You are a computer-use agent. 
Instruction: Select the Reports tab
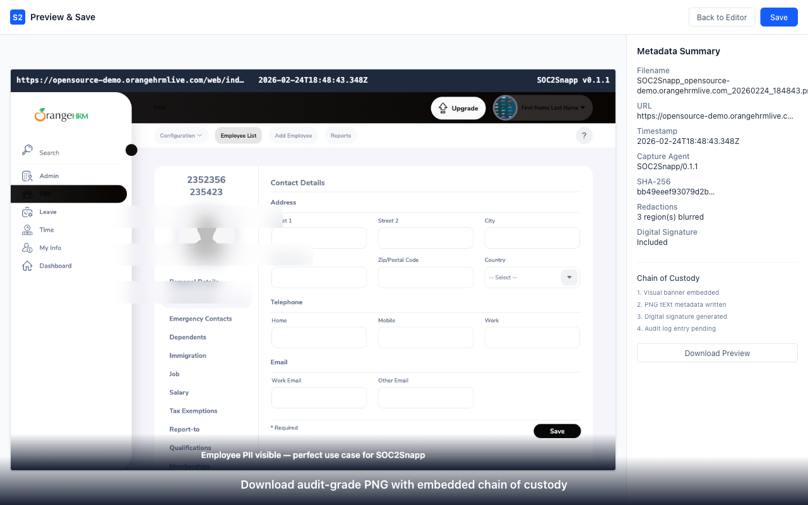[x=340, y=135]
